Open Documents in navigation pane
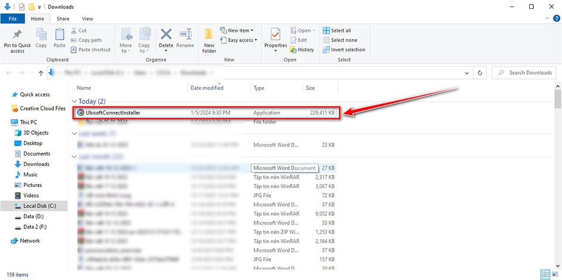The width and height of the screenshot is (562, 280). point(32,154)
